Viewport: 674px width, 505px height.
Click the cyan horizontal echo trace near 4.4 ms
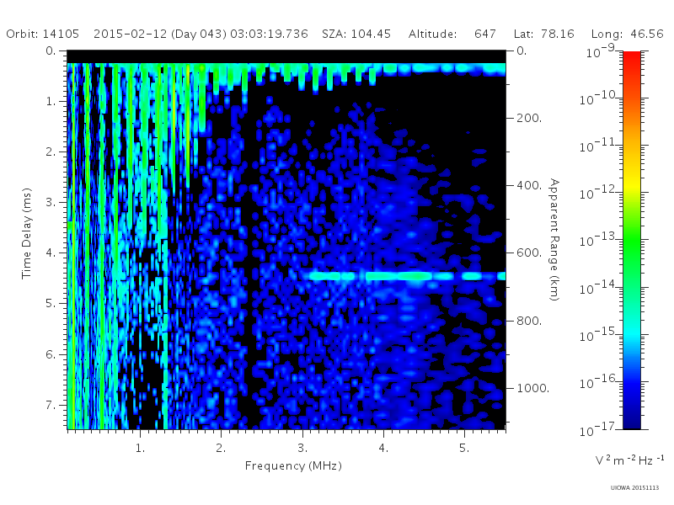406,276
